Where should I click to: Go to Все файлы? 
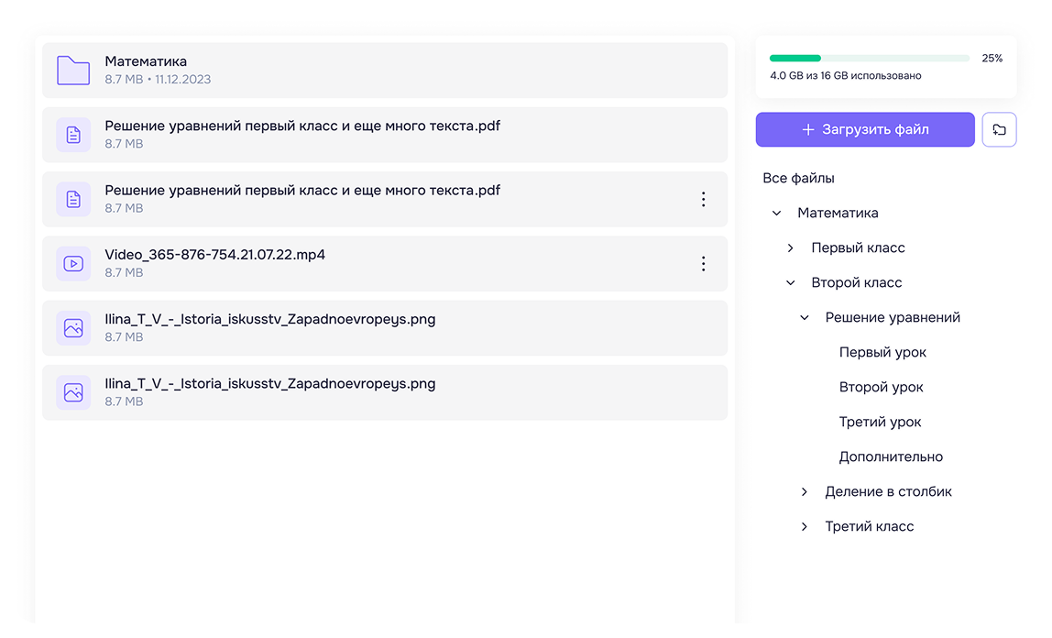click(x=798, y=179)
